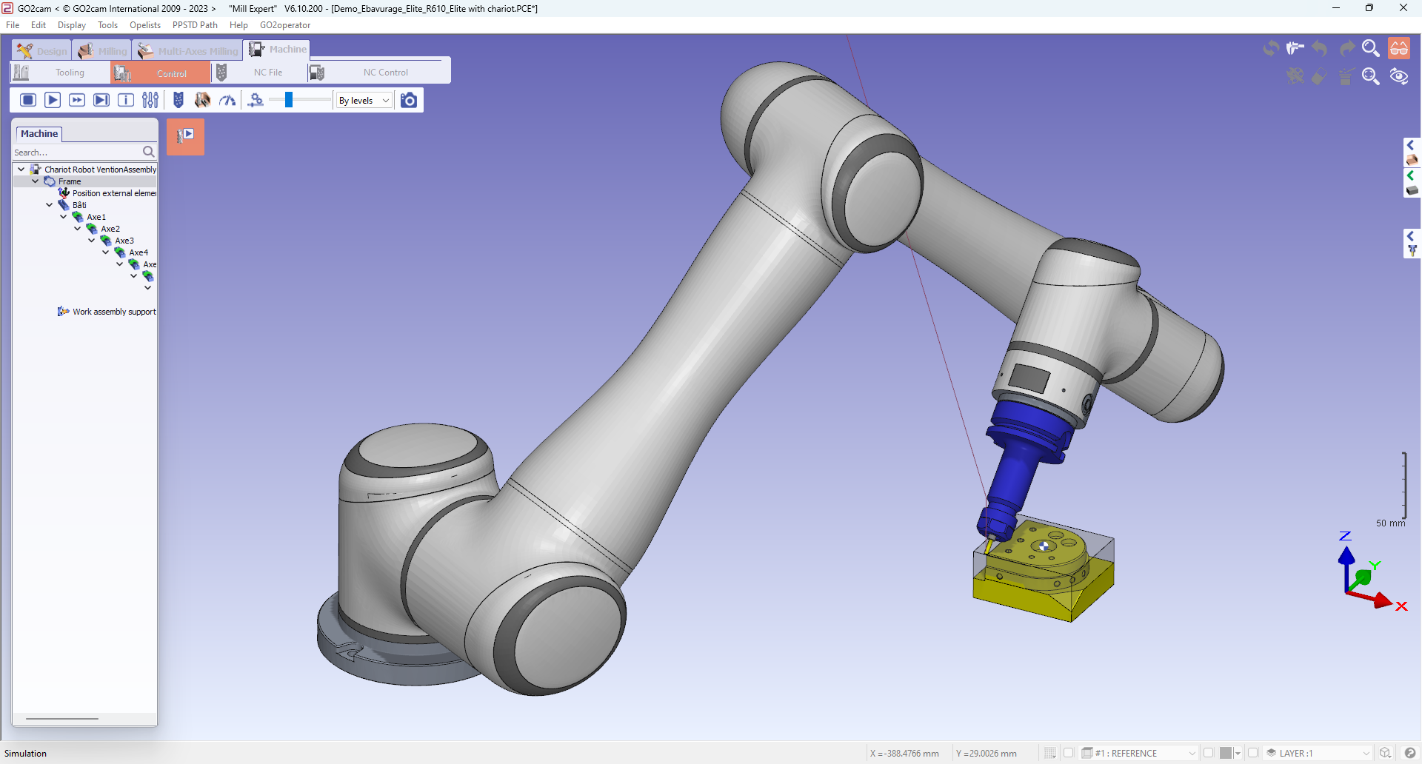
Task: Collapse the Frame tree node
Action: 36,181
